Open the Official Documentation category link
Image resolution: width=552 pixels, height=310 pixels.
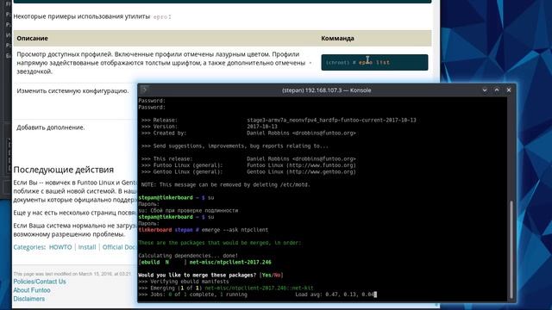120,247
